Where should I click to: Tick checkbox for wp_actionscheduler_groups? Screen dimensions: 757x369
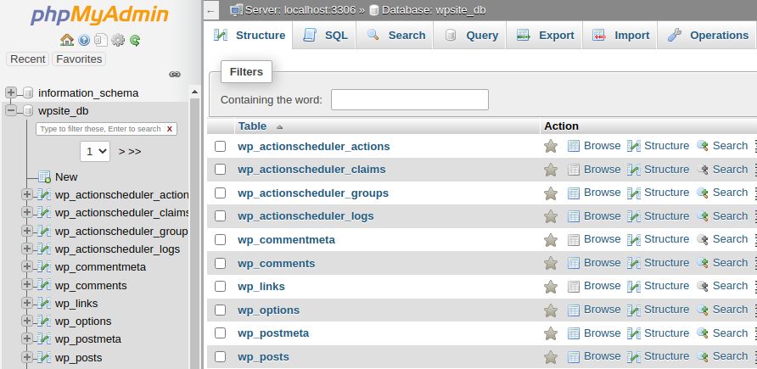tap(220, 193)
